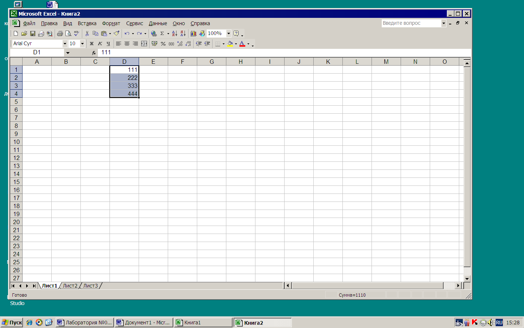524x328 pixels.
Task: Click Decrease Decimal icon
Action: click(188, 44)
